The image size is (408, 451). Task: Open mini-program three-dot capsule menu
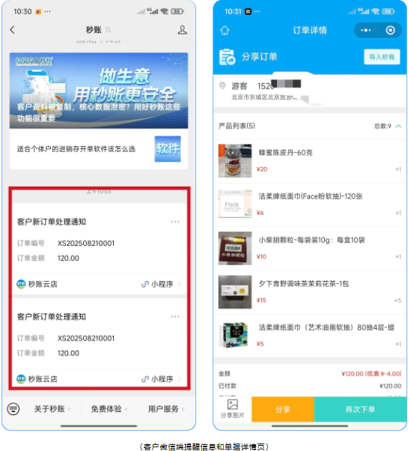[x=366, y=30]
